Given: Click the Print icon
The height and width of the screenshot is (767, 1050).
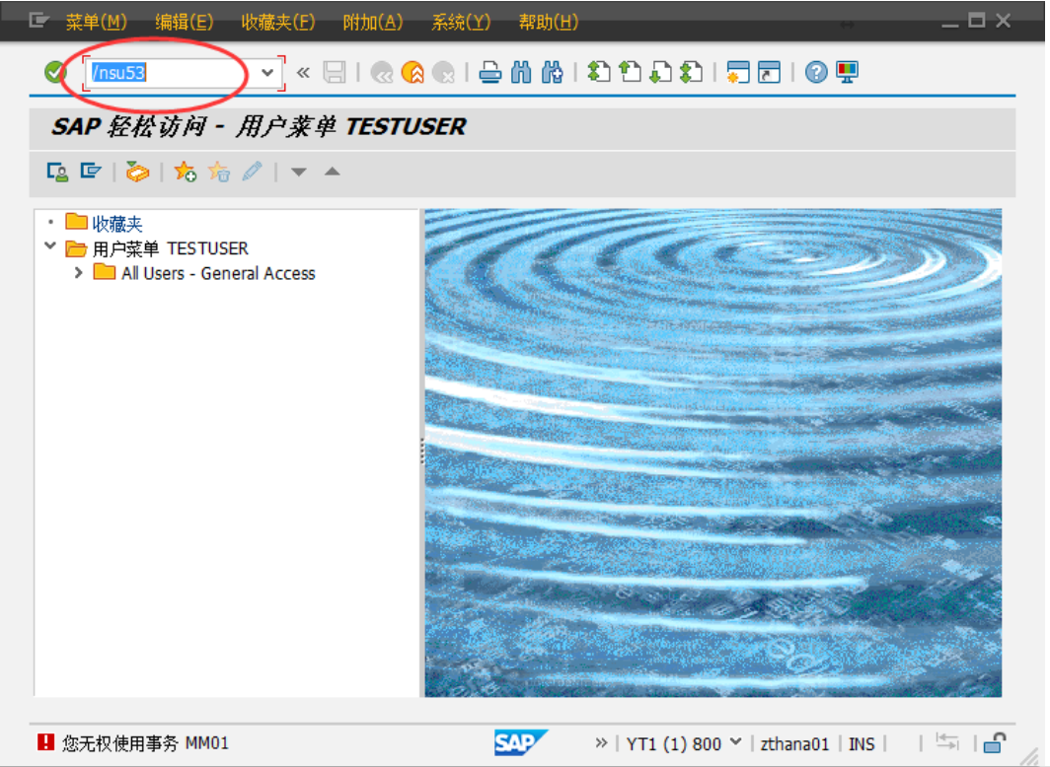Looking at the screenshot, I should (x=490, y=72).
